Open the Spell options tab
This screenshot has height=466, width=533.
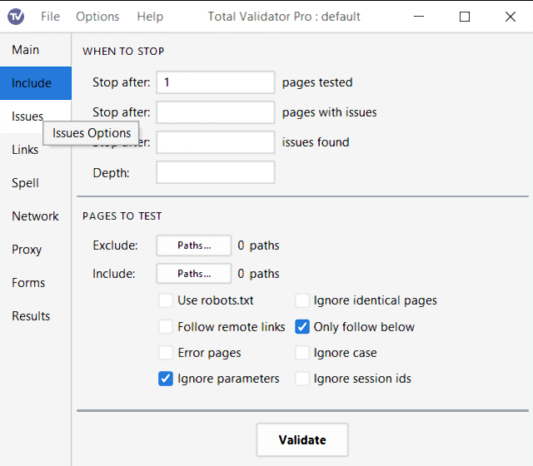(x=25, y=183)
